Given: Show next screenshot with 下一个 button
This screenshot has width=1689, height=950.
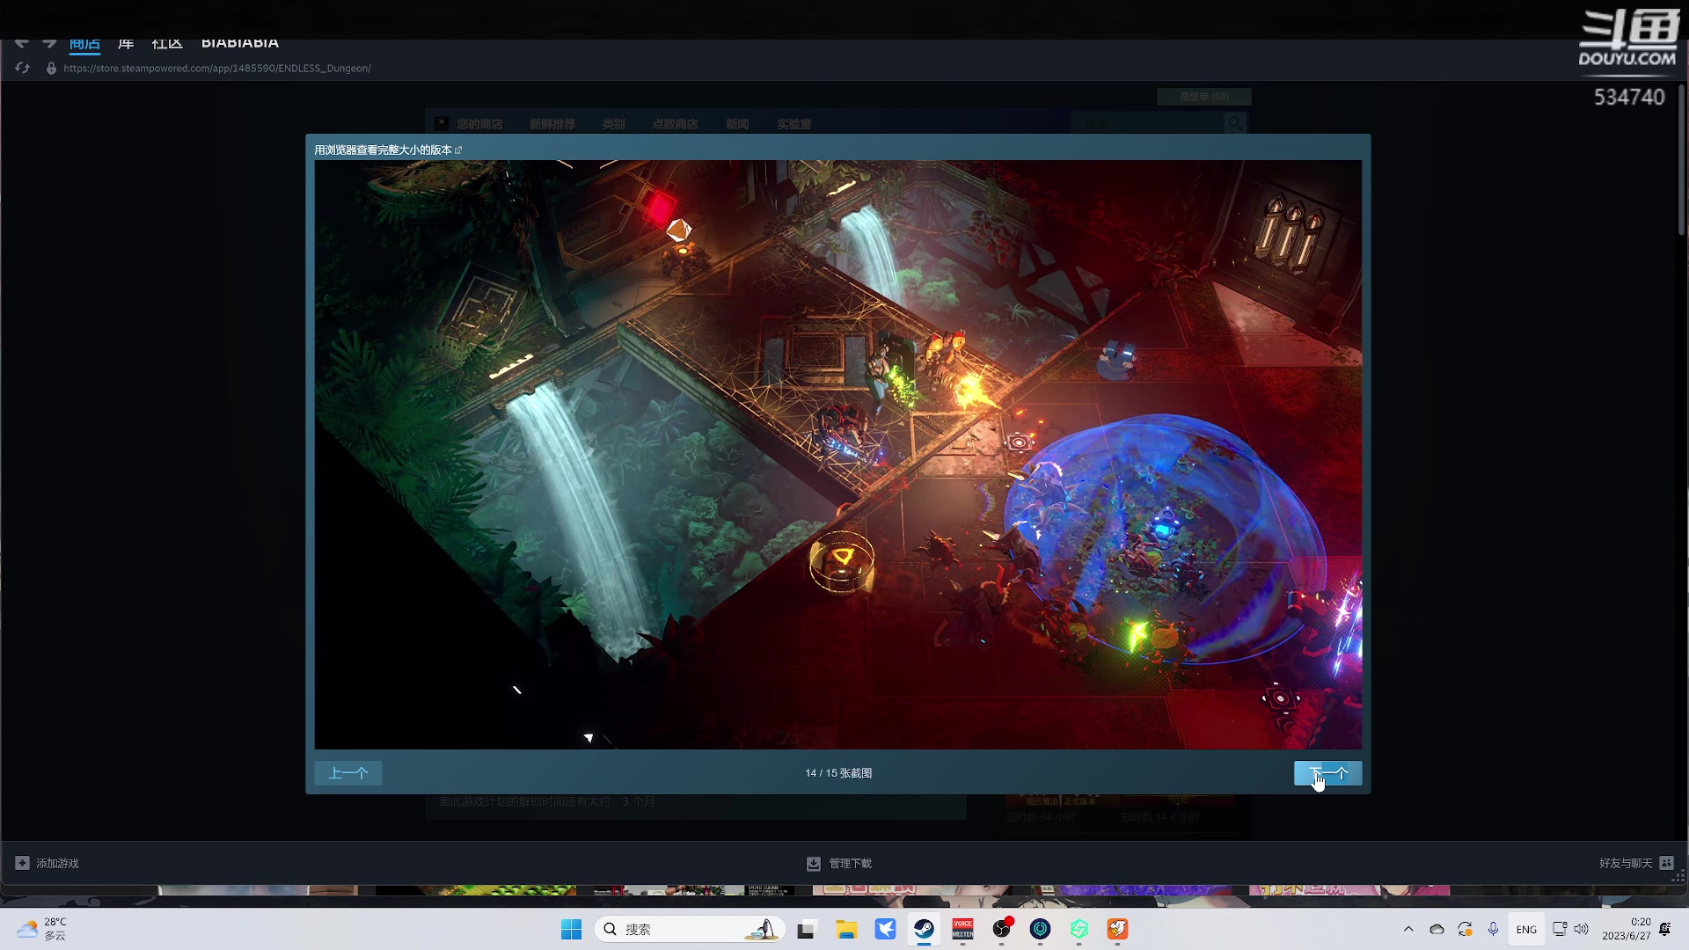Looking at the screenshot, I should coord(1328,773).
